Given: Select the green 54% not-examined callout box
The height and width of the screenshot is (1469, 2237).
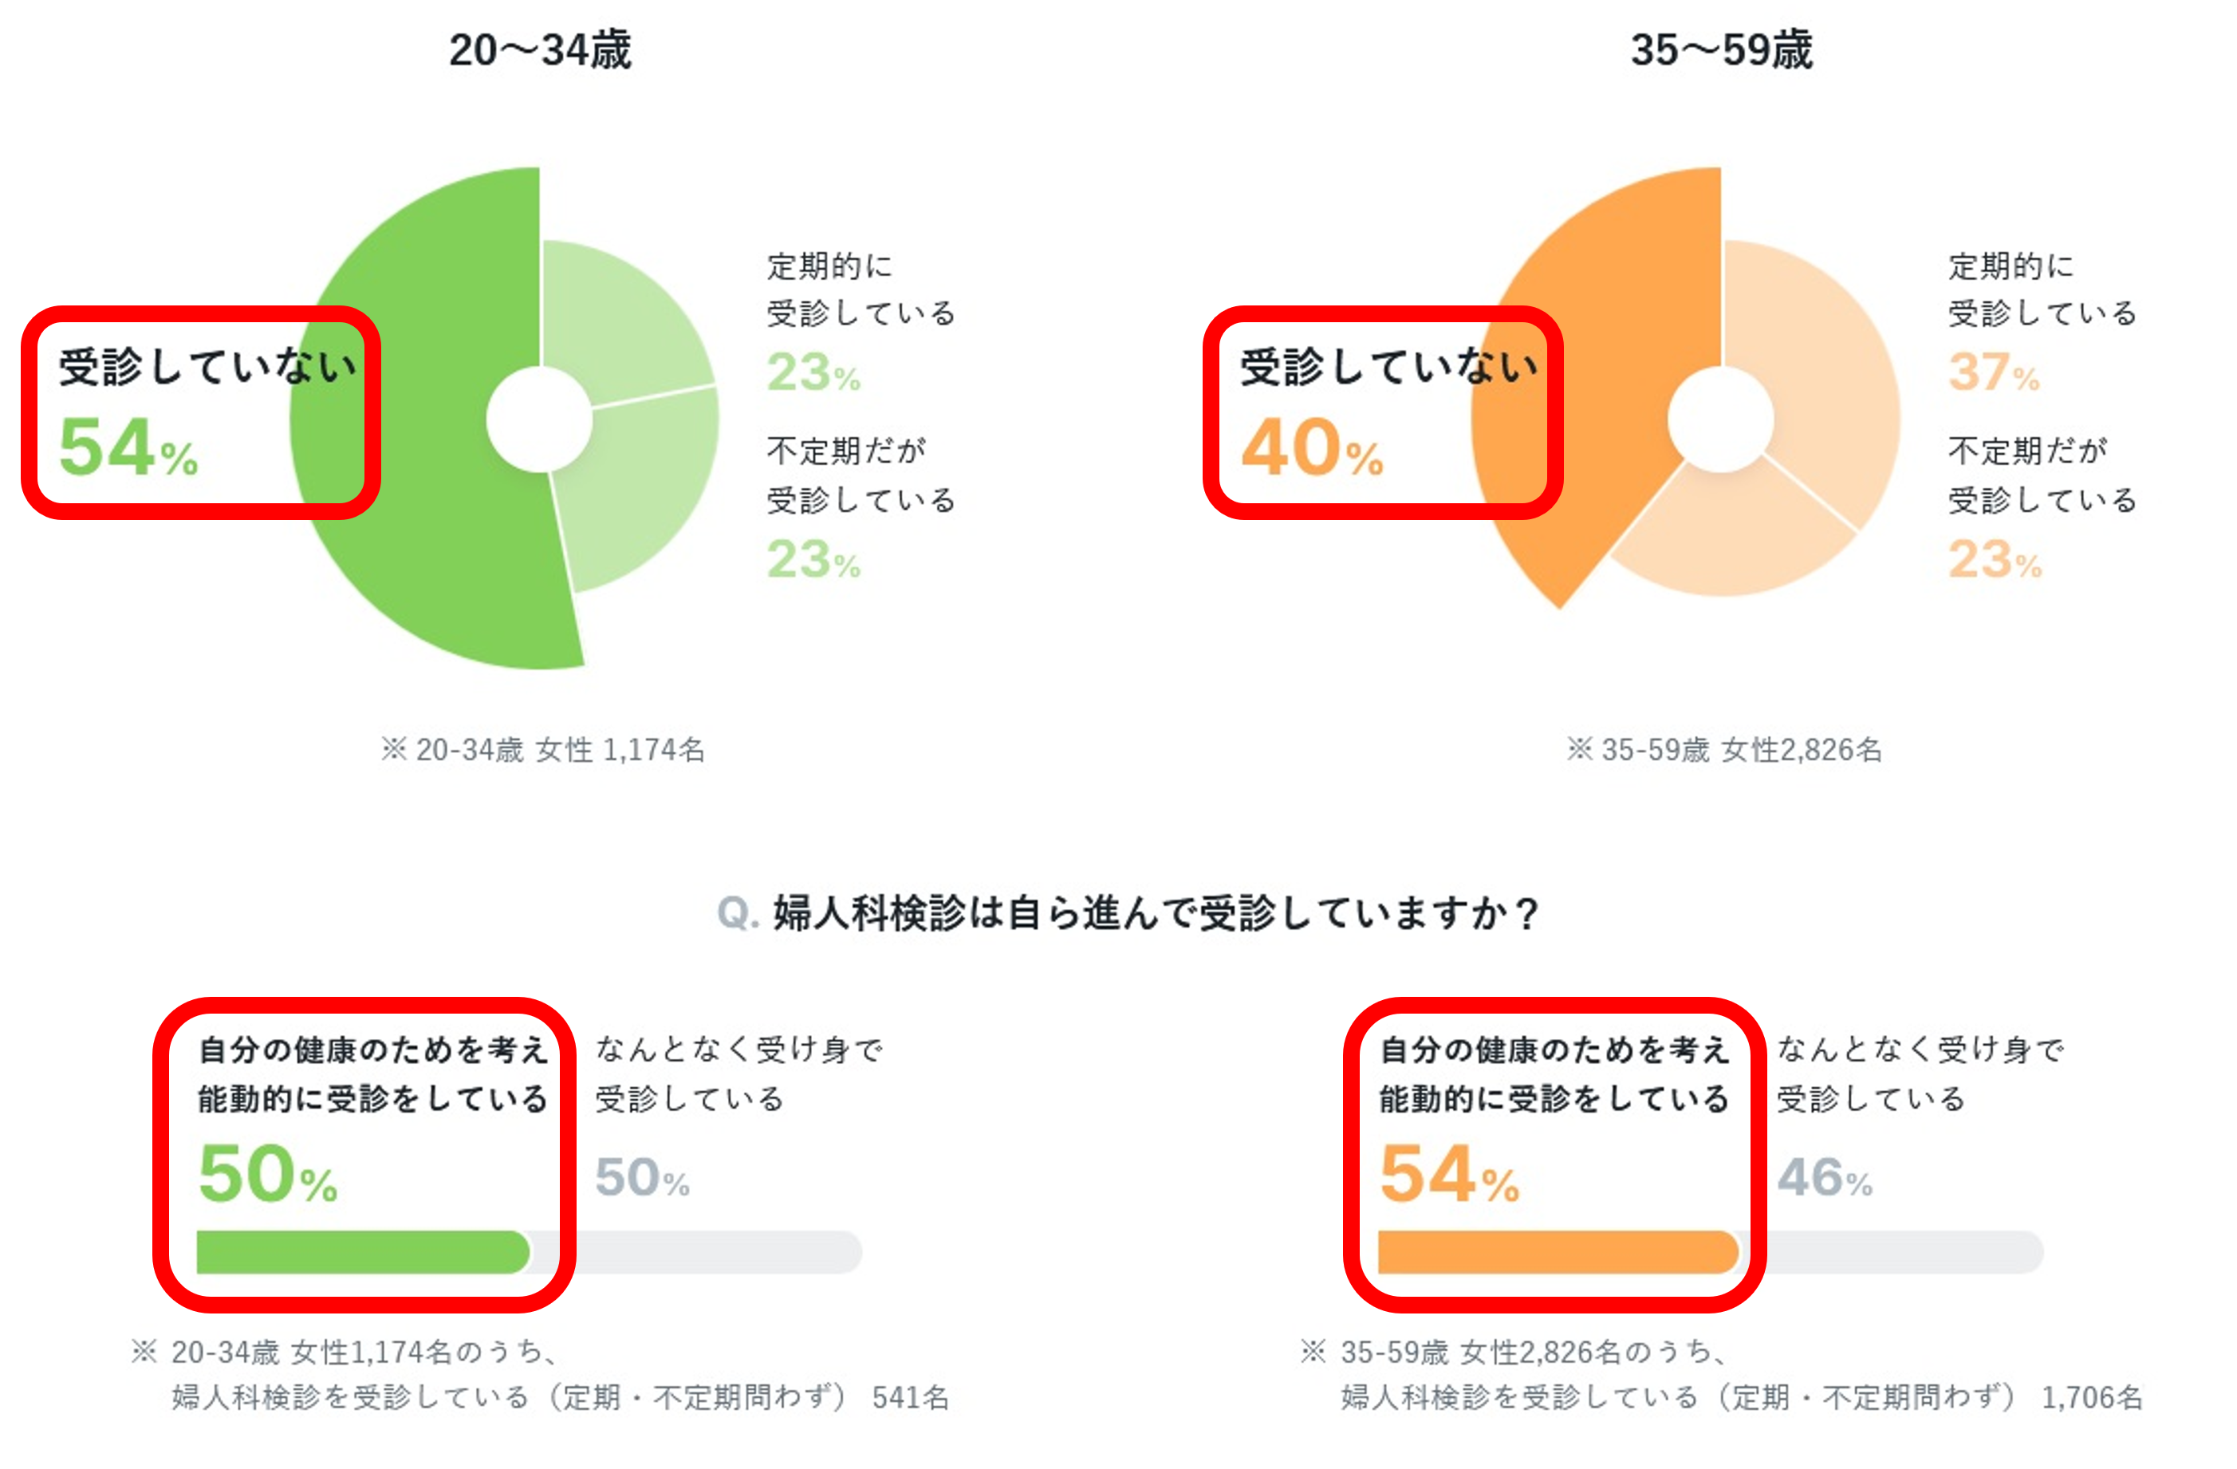Looking at the screenshot, I should coord(200,412).
